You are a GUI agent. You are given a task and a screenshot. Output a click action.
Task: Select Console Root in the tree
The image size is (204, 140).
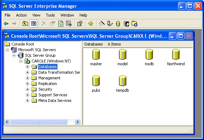click(23, 44)
